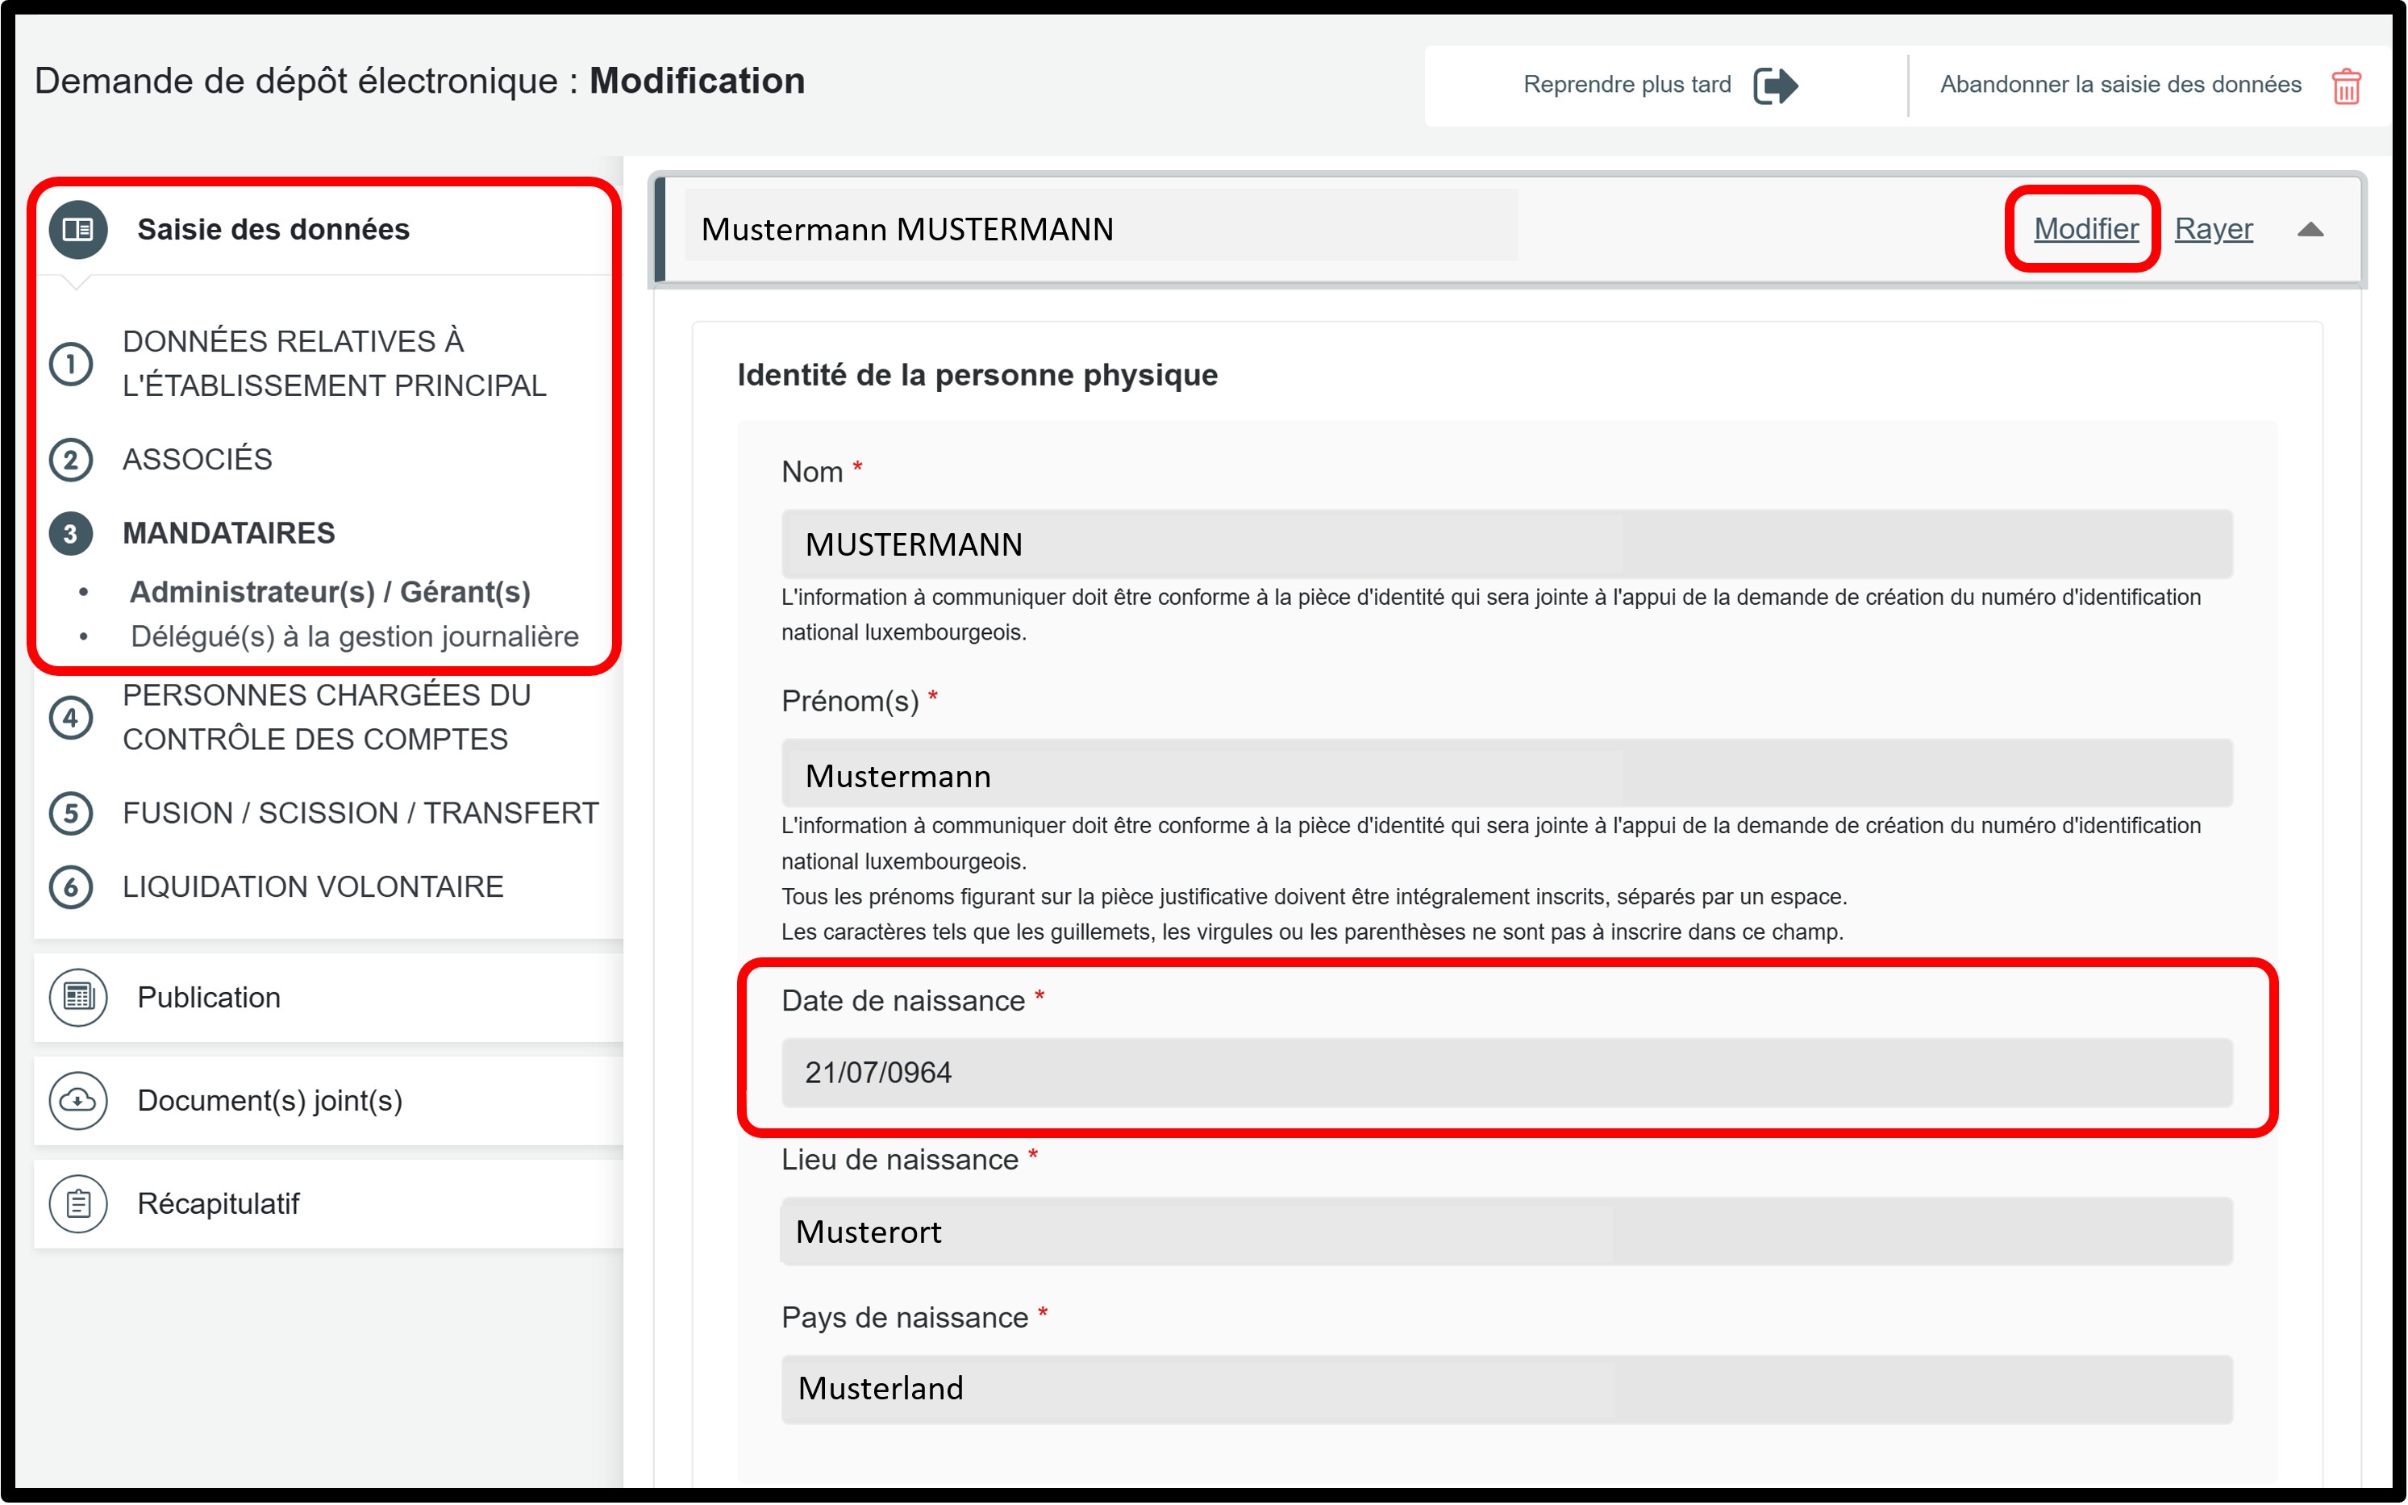Click the Saisie des données panel icon
The width and height of the screenshot is (2408, 1505).
[x=77, y=230]
